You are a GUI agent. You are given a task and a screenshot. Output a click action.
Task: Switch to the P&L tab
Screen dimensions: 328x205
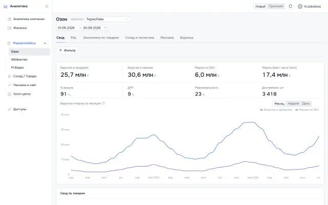74,38
